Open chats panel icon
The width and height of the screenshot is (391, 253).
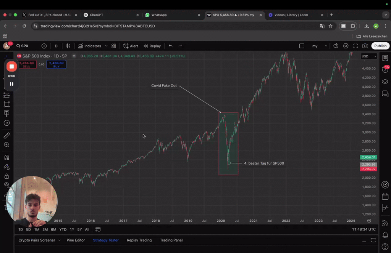(x=385, y=93)
